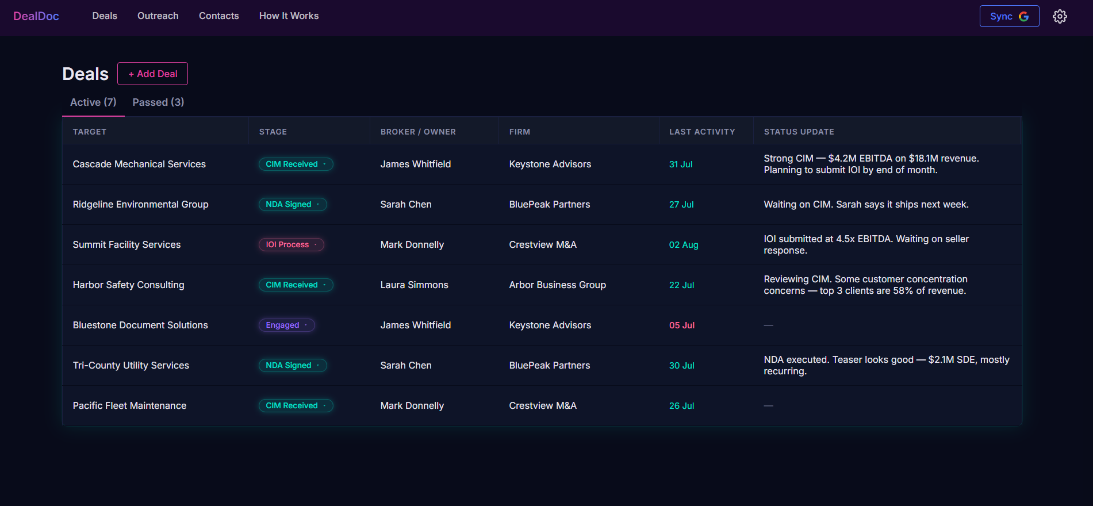1093x506 pixels.
Task: Click Mark Donnelly in the Summit row
Action: click(412, 244)
